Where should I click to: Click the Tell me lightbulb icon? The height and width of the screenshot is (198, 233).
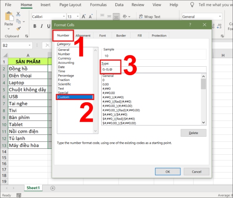point(191,5)
